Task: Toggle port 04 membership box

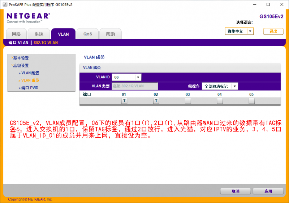Action: (220, 101)
